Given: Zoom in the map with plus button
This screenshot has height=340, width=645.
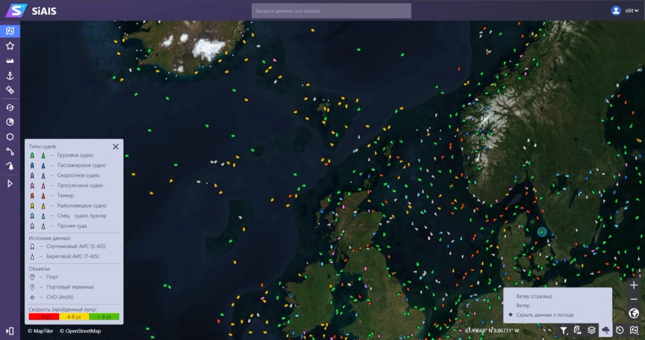Looking at the screenshot, I should click(634, 286).
